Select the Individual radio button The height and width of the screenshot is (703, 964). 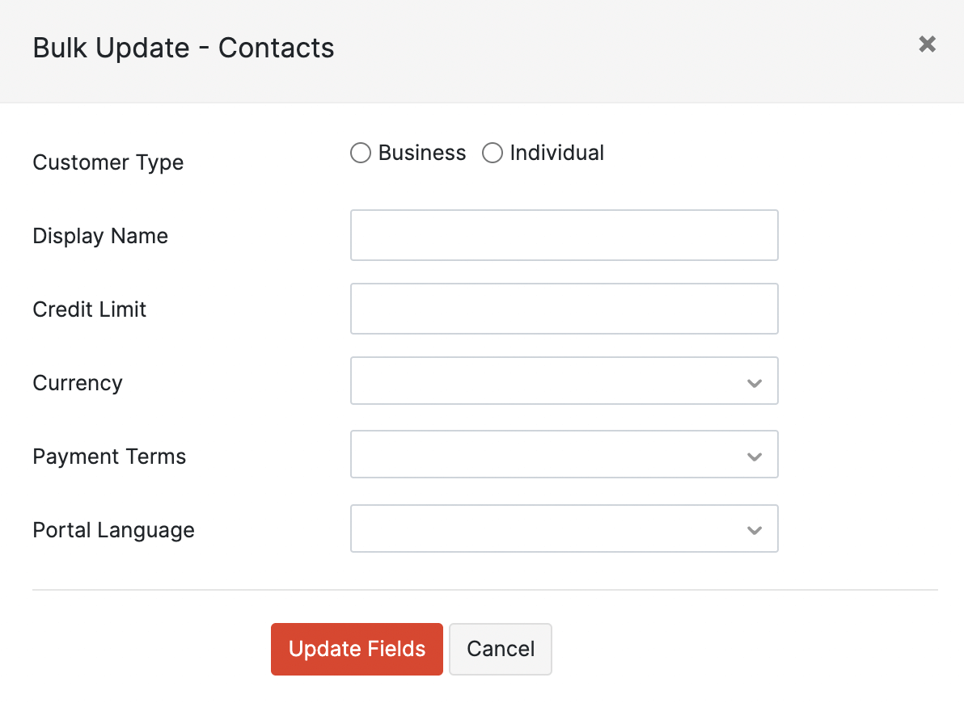(x=492, y=152)
